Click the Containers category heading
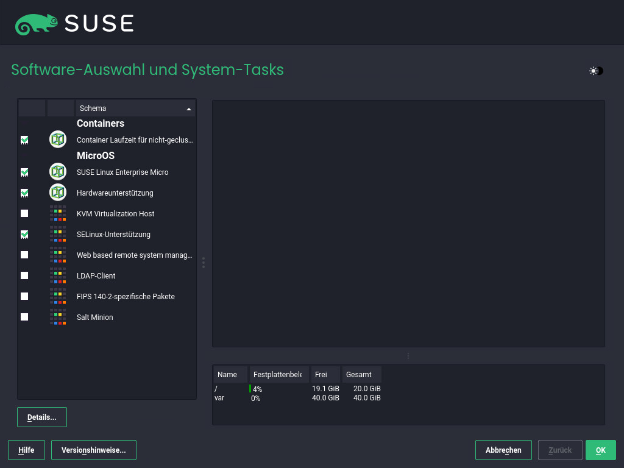 (x=101, y=123)
